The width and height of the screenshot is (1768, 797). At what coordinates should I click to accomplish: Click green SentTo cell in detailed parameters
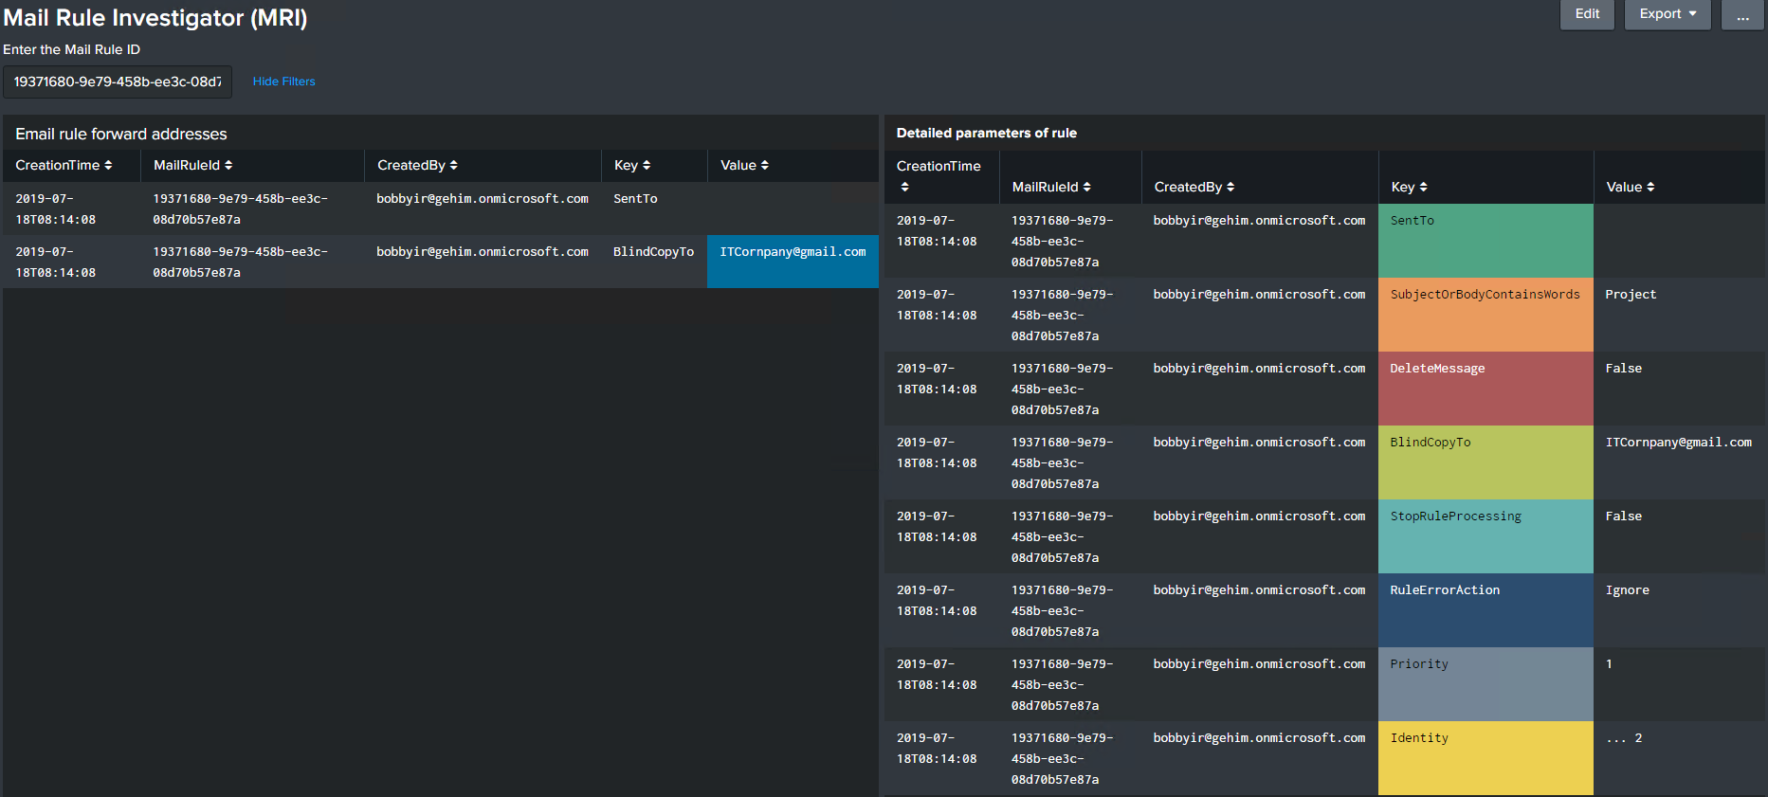[1485, 241]
